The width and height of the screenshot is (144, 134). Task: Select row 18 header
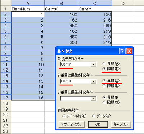(5, 103)
